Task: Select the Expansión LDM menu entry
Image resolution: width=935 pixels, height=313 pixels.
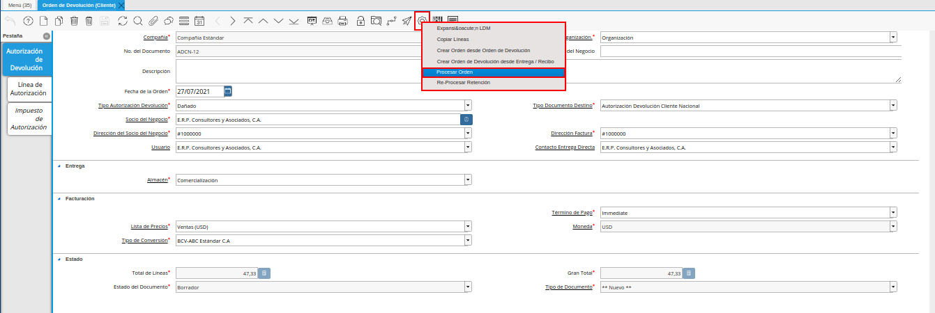Action: [x=494, y=29]
